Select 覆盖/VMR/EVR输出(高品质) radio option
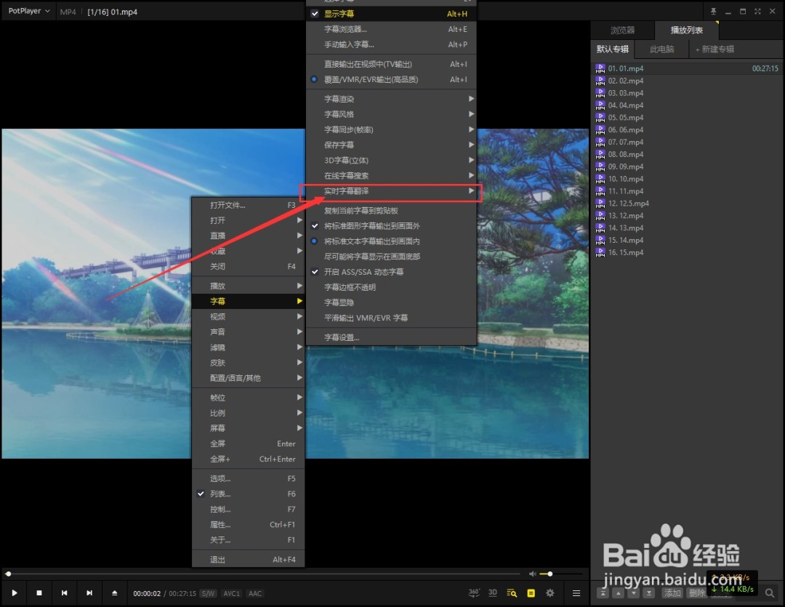Image resolution: width=785 pixels, height=607 pixels. click(x=391, y=79)
